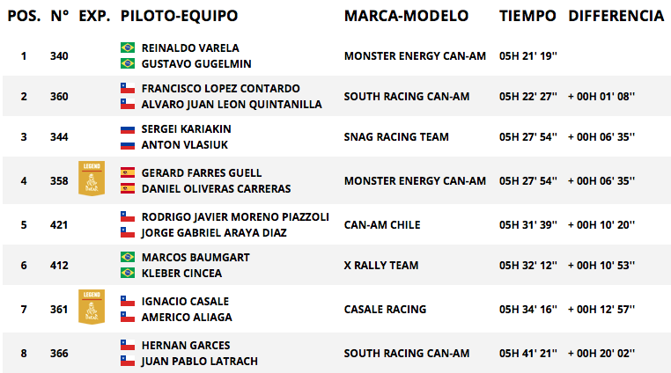Click car number 421
671x373 pixels.
[x=59, y=224]
